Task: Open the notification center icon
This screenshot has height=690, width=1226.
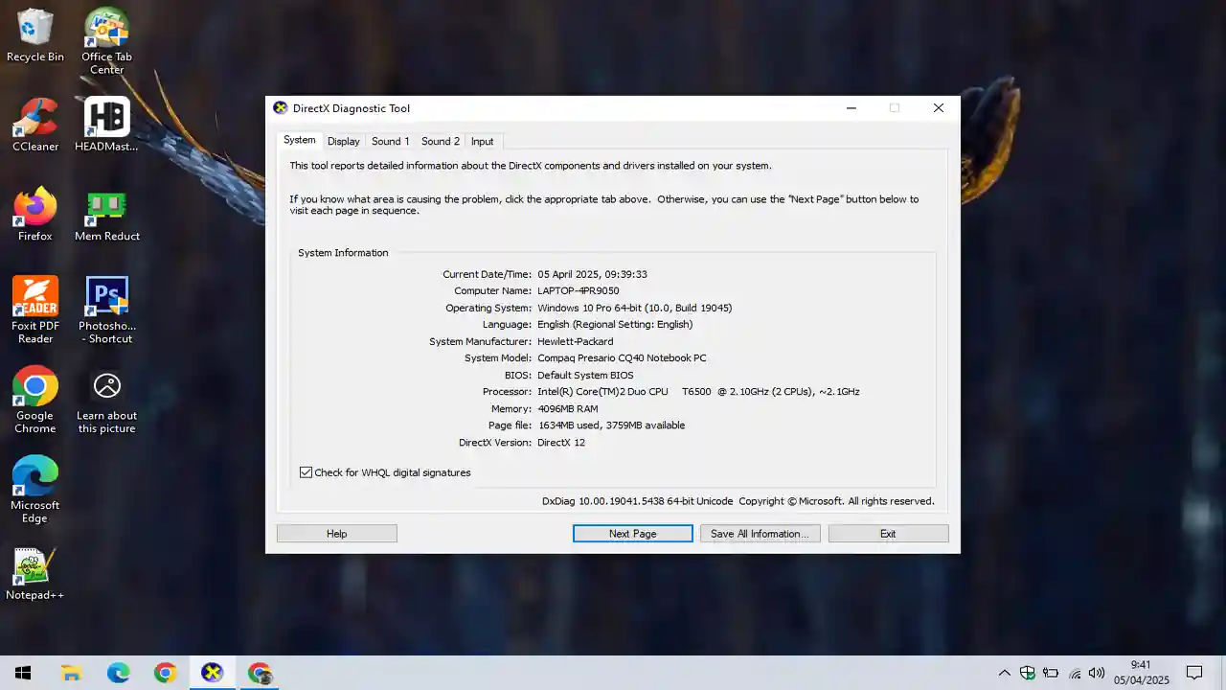Action: point(1194,673)
